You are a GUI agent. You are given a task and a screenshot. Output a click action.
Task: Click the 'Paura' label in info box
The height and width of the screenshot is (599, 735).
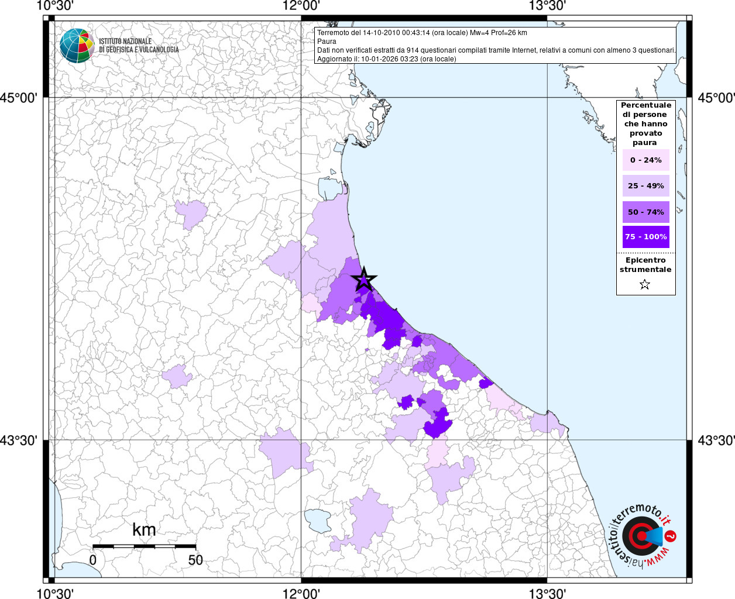327,42
